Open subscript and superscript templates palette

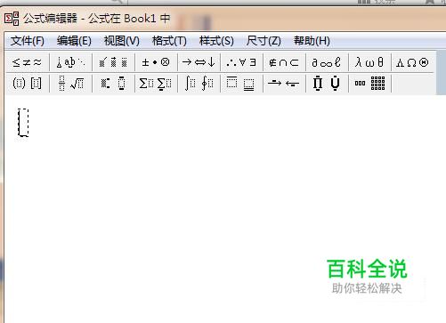click(x=113, y=84)
